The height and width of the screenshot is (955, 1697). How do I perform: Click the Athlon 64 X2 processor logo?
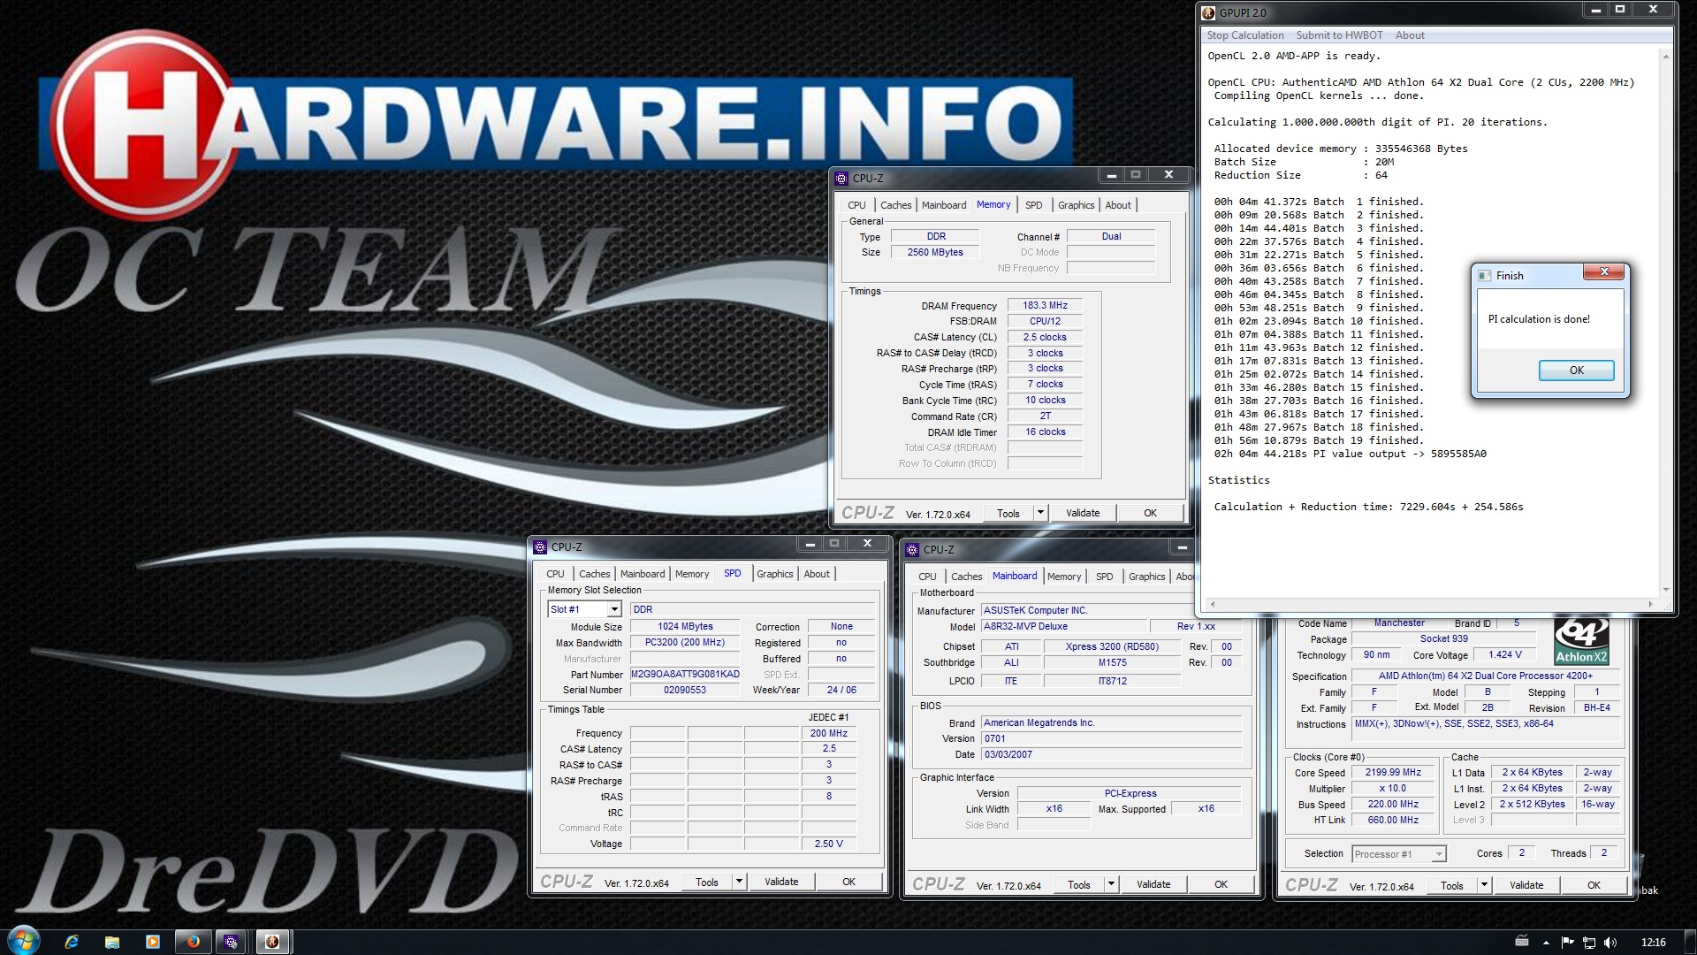click(x=1581, y=642)
